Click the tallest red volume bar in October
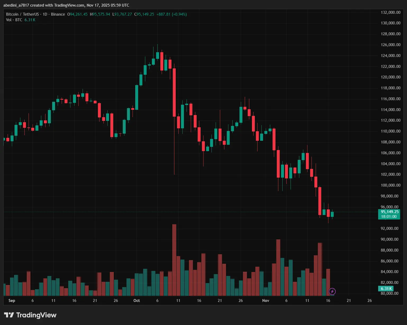 174,260
